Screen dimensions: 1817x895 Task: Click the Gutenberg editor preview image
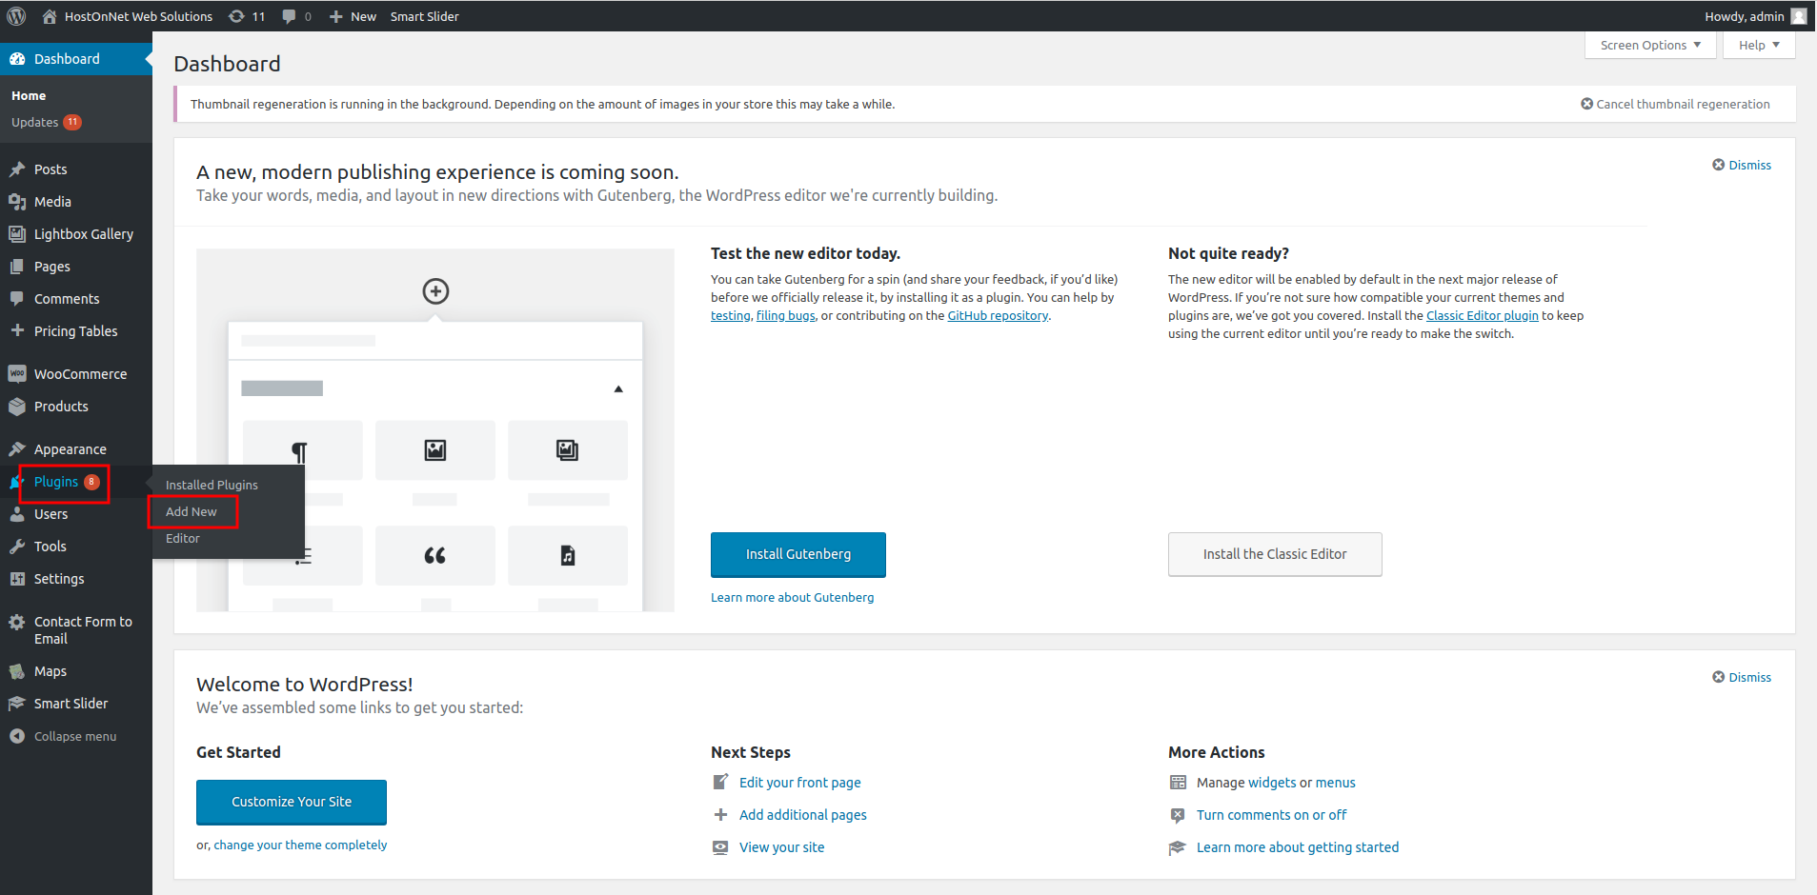(435, 430)
